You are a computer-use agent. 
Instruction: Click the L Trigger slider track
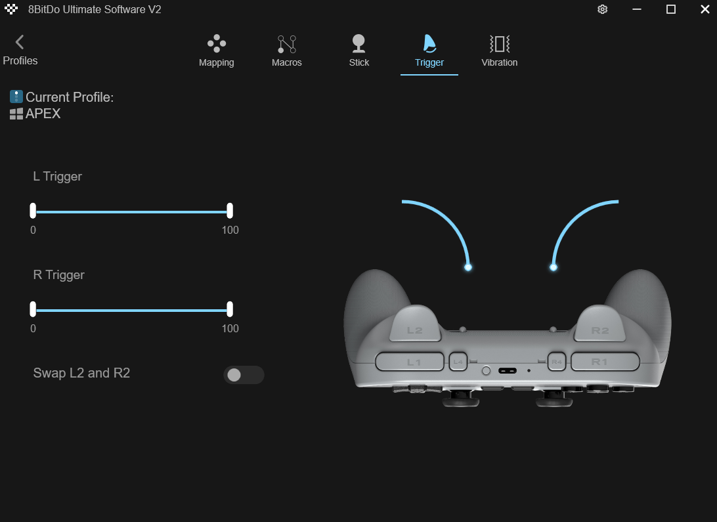click(x=132, y=212)
